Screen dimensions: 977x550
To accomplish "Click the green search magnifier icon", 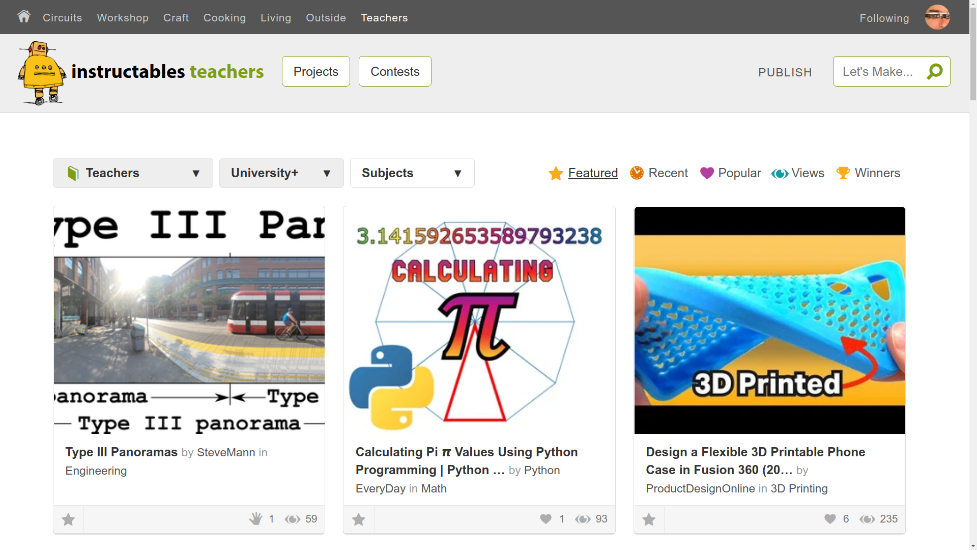I will [x=934, y=71].
